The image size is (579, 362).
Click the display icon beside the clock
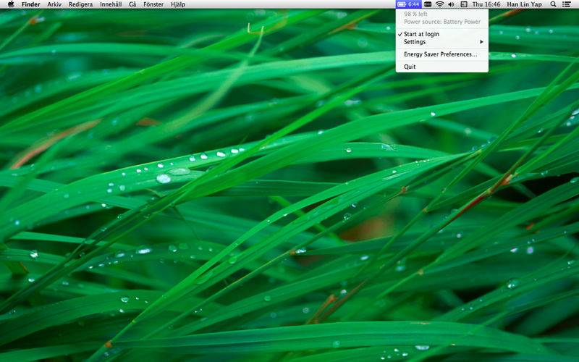click(463, 4)
